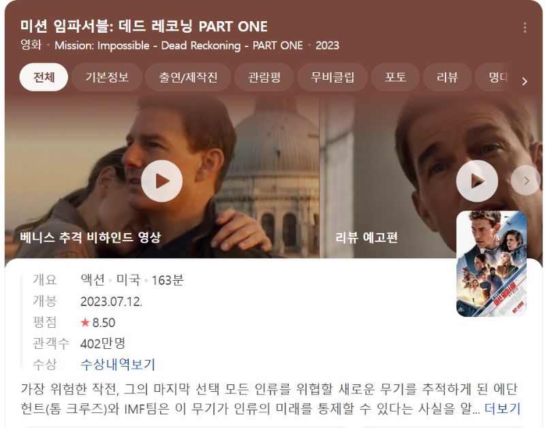Switch to the 포토 tab
Image resolution: width=545 pixels, height=428 pixels.
pos(395,77)
